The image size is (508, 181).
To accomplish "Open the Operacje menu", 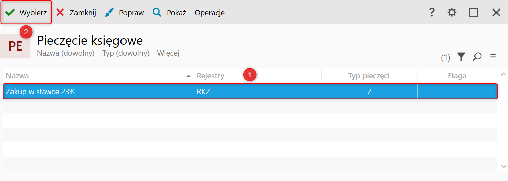I will (x=209, y=13).
